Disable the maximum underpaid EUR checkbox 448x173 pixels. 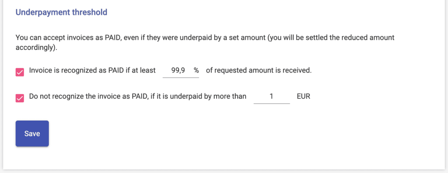(x=20, y=98)
